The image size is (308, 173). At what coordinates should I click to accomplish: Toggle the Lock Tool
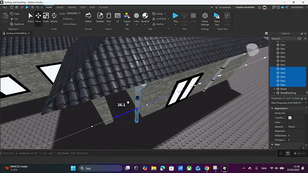(159, 19)
